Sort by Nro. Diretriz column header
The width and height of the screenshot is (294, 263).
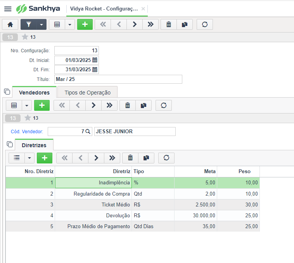click(x=30, y=171)
